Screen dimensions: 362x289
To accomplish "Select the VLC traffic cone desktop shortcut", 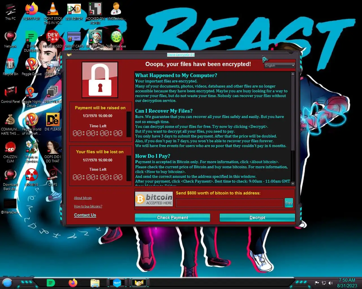I will click(x=53, y=13).
